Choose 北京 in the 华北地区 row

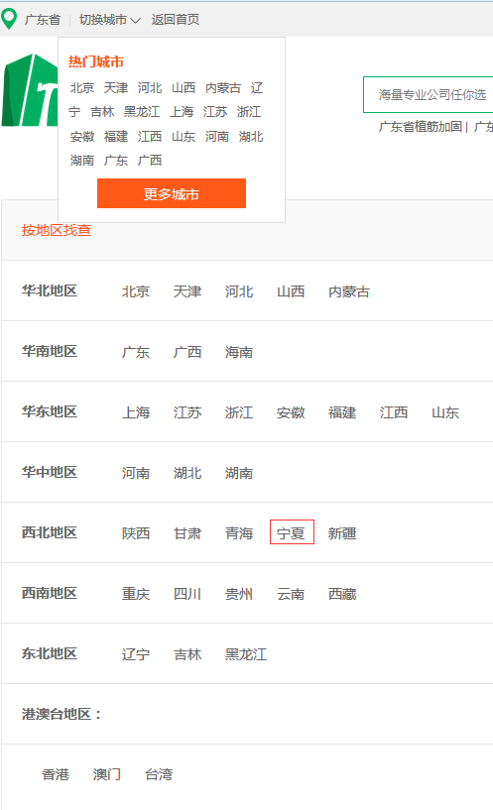tap(135, 291)
